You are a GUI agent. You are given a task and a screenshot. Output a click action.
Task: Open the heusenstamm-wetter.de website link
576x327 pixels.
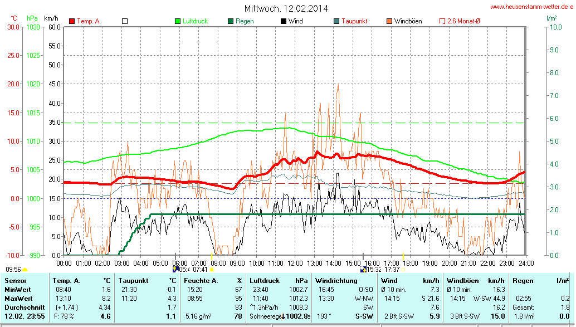click(532, 7)
